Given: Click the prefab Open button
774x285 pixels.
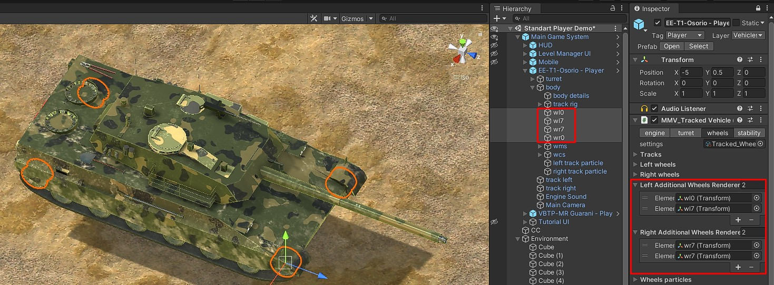Looking at the screenshot, I should tap(672, 46).
